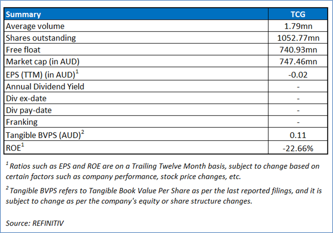Select the Div pay-date row label
Screen dimensions: 333x233
[x=29, y=110]
